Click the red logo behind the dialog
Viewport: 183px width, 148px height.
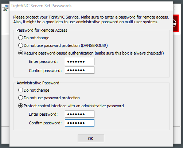(x=176, y=23)
